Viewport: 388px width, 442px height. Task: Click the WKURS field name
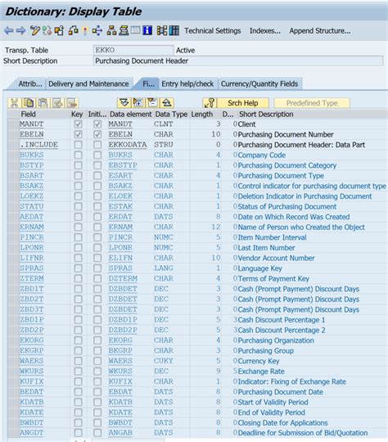point(32,371)
